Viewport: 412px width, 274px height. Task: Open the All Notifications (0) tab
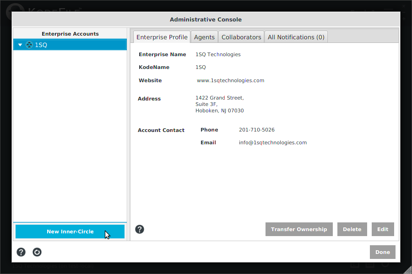(x=296, y=37)
